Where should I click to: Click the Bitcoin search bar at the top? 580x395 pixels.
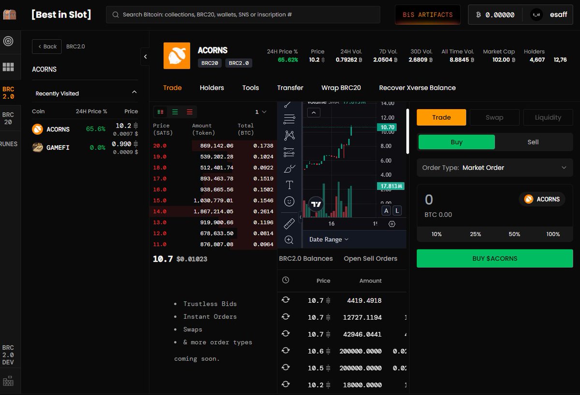[244, 15]
